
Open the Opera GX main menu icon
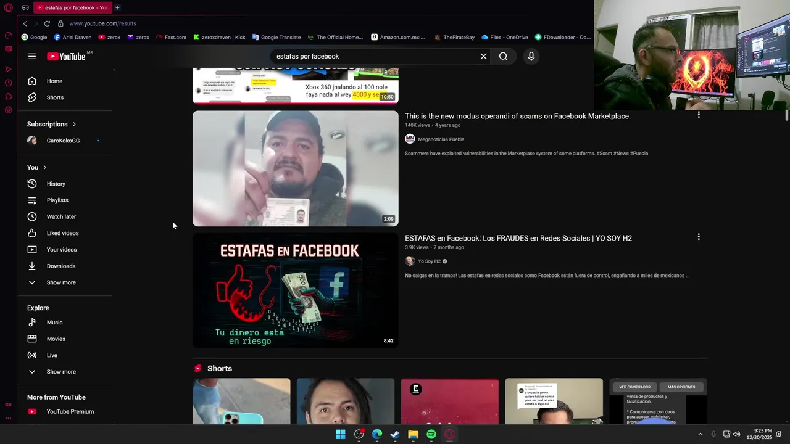tap(9, 7)
